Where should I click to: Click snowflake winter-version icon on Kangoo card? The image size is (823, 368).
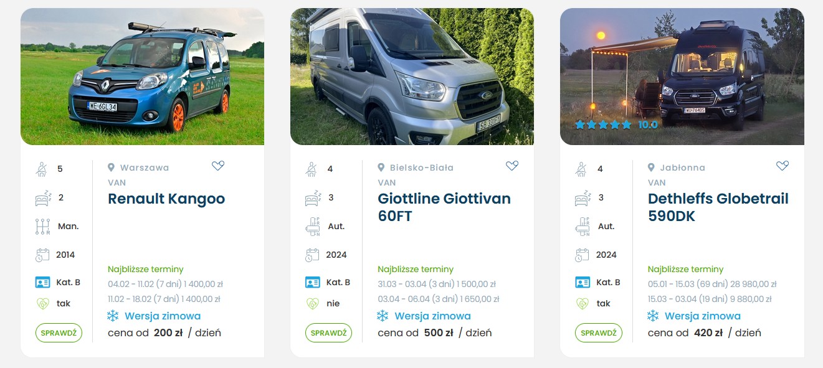tap(113, 316)
